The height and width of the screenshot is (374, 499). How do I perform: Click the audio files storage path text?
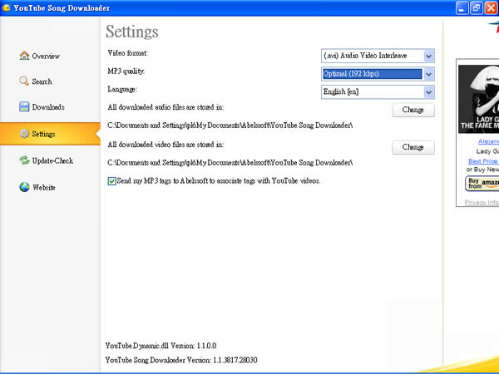(x=230, y=125)
